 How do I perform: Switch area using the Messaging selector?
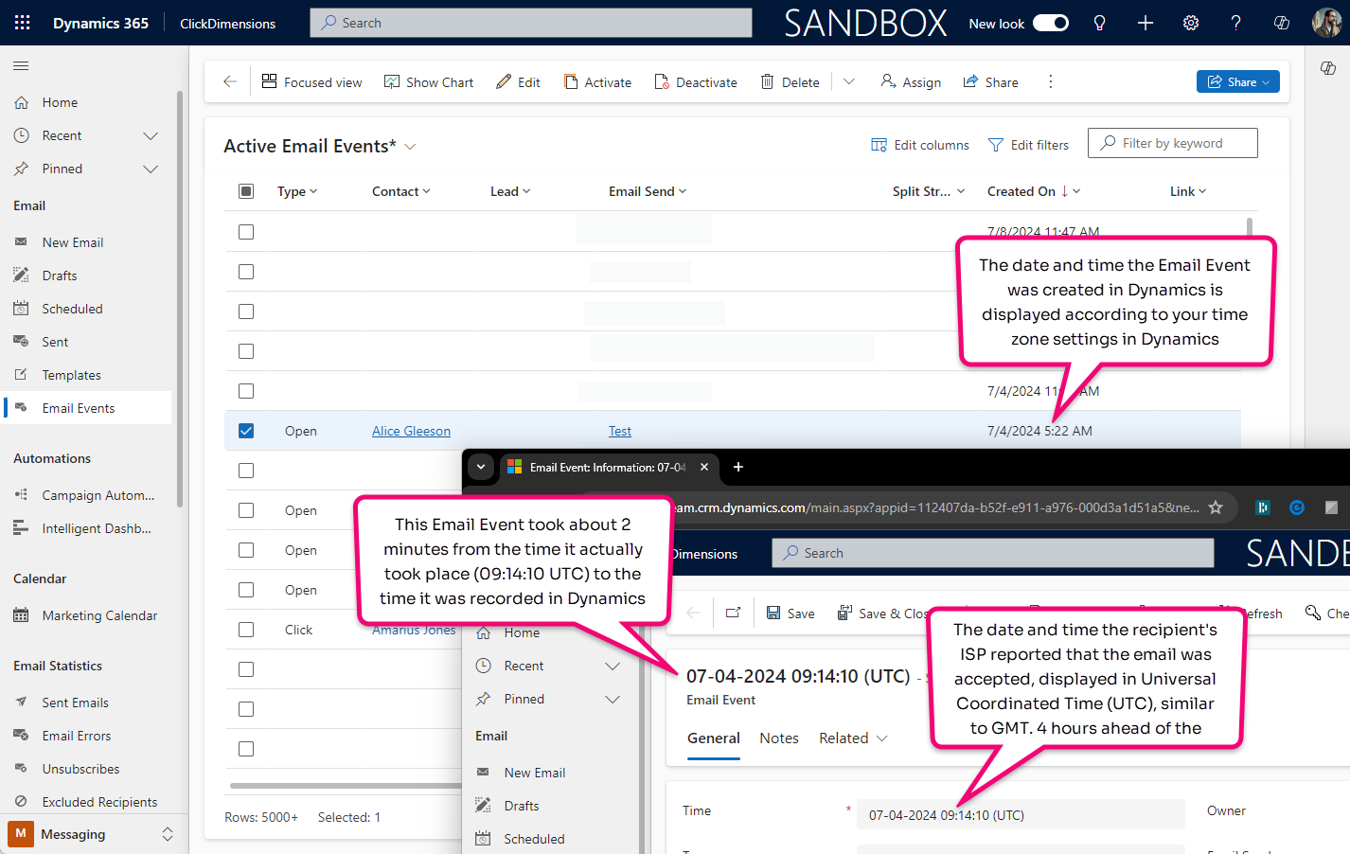[93, 834]
